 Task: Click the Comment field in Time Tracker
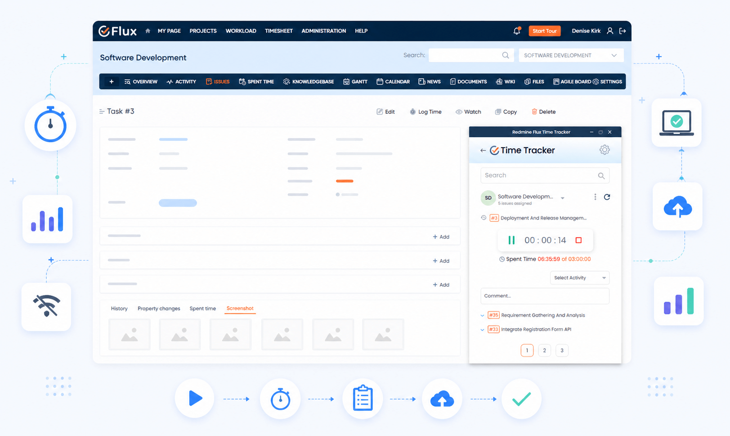pos(545,296)
